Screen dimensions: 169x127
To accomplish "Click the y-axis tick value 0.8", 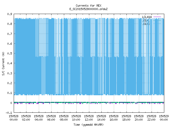I will coord(10,24).
